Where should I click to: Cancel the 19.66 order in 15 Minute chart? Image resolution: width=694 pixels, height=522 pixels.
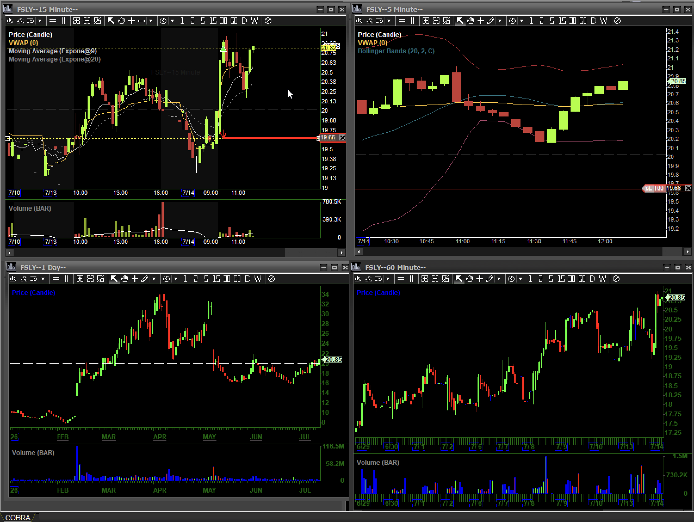click(x=343, y=137)
